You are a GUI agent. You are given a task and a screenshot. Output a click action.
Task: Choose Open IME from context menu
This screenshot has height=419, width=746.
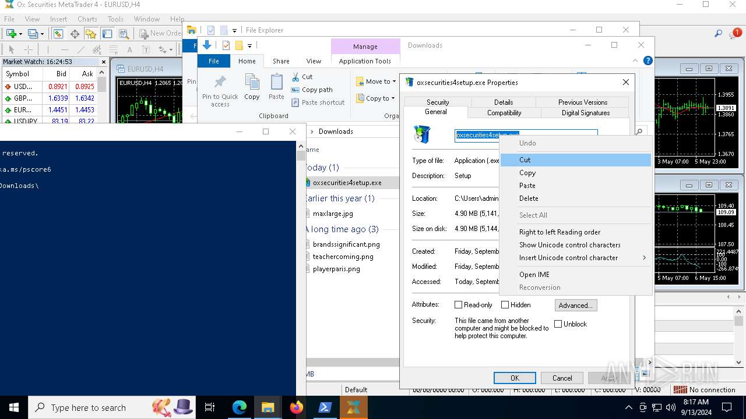click(576, 275)
